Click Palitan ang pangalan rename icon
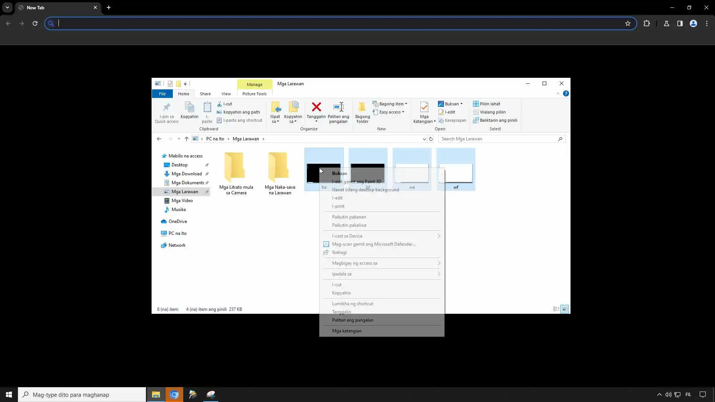This screenshot has width=715, height=402. tap(338, 108)
